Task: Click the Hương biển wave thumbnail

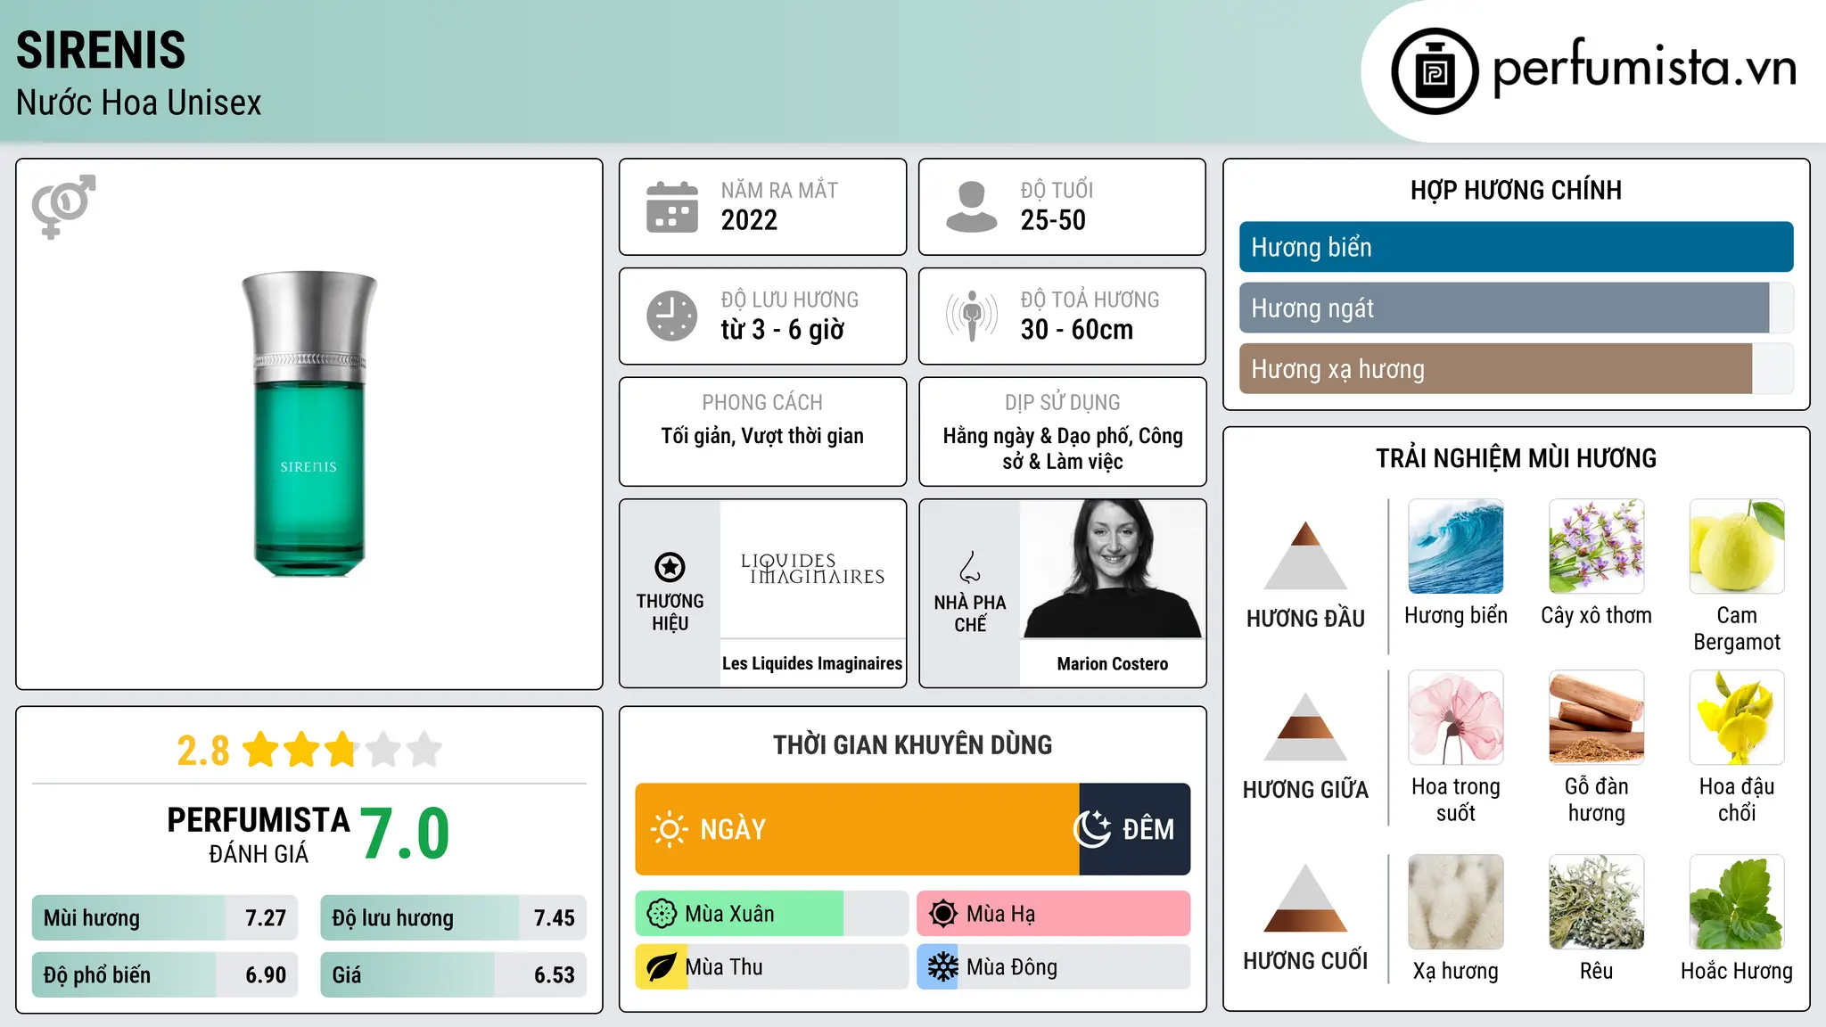Action: click(1456, 546)
